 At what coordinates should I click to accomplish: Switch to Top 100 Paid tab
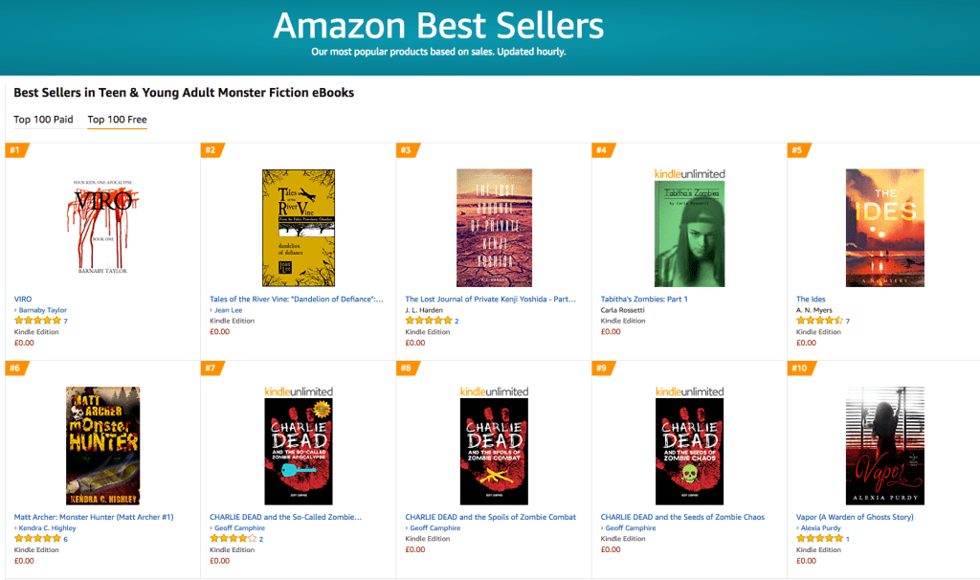tap(43, 120)
